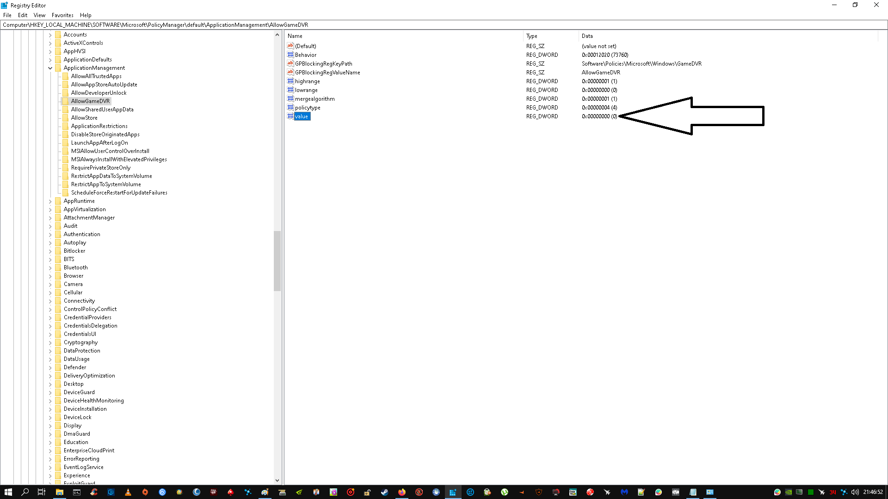Open the Favorites menu
This screenshot has height=499, width=888.
tap(62, 15)
